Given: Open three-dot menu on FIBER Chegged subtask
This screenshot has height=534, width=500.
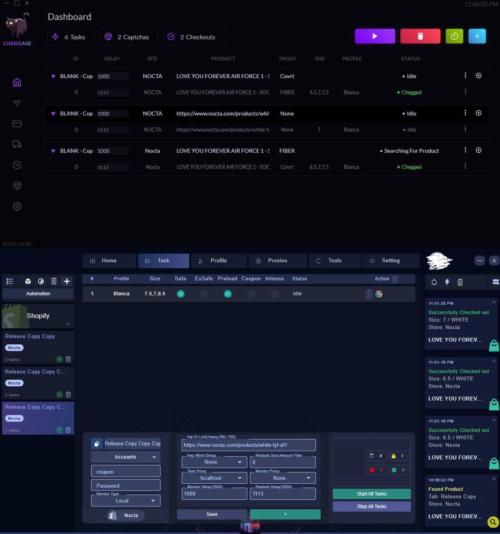Looking at the screenshot, I should (x=465, y=92).
